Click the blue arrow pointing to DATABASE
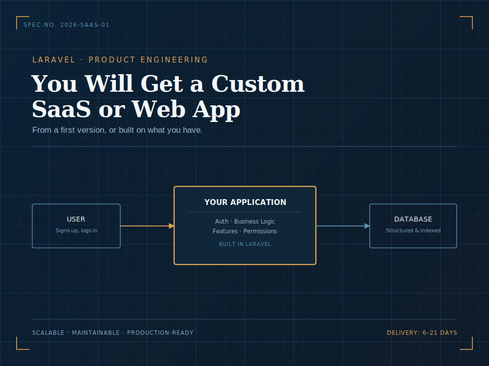Image resolution: width=489 pixels, height=366 pixels. (x=343, y=226)
